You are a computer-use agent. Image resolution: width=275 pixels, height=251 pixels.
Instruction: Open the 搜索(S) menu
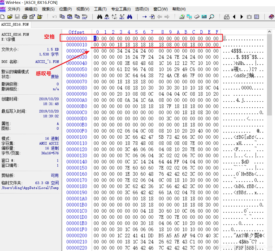click(48, 9)
